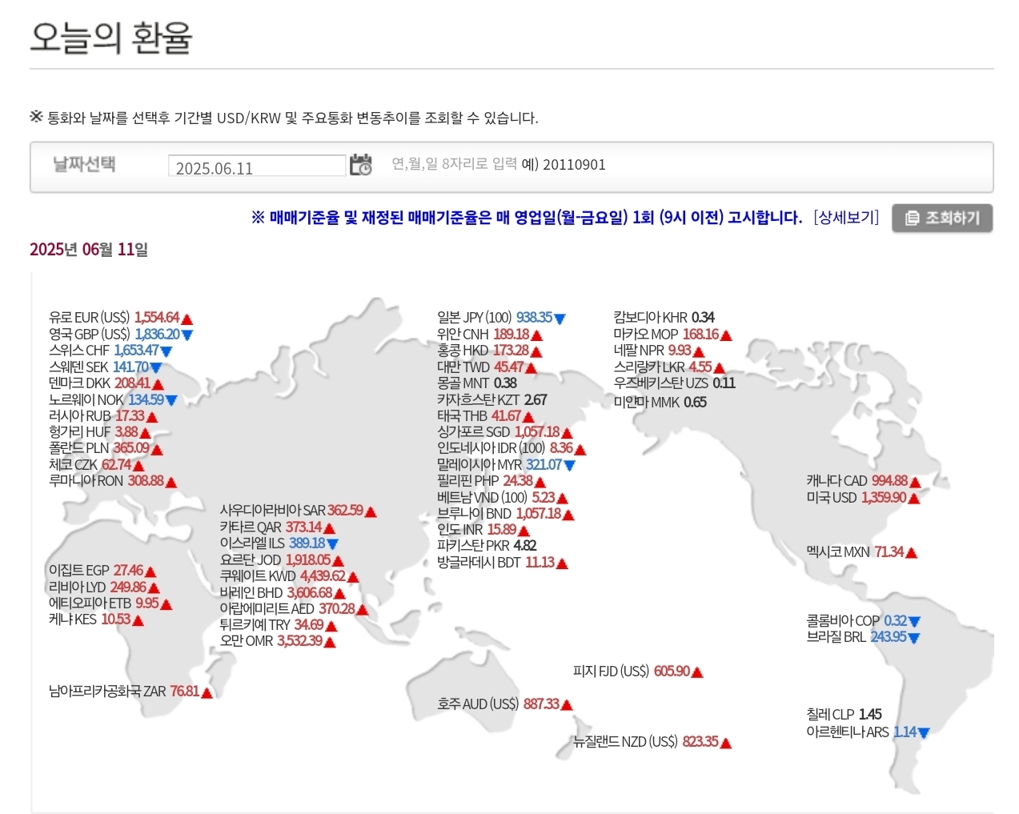Select 덴마크 DKK exchange rate
Image resolution: width=1019 pixels, height=814 pixels.
tap(106, 383)
